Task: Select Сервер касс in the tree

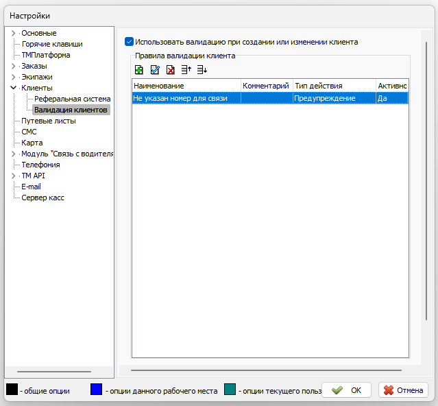Action: [42, 198]
